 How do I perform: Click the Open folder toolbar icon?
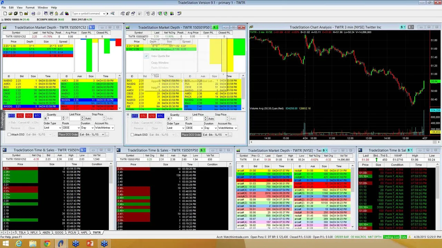coord(10,13)
